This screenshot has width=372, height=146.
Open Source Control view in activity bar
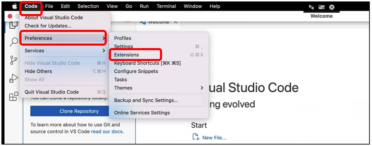pyautogui.click(x=13, y=60)
